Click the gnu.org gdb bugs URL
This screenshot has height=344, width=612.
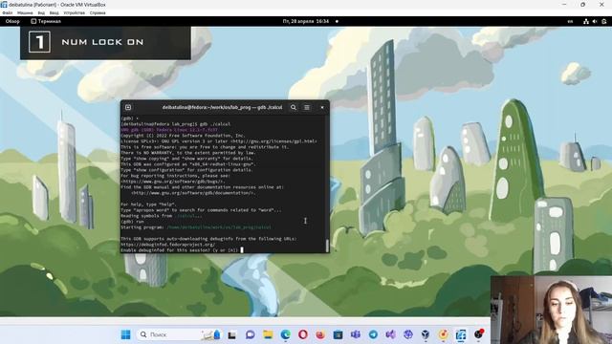coord(173,182)
